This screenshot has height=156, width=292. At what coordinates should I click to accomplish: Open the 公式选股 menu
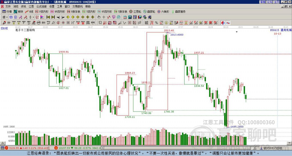pos(42,7)
